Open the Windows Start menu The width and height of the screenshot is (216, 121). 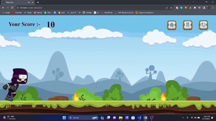[64, 118]
